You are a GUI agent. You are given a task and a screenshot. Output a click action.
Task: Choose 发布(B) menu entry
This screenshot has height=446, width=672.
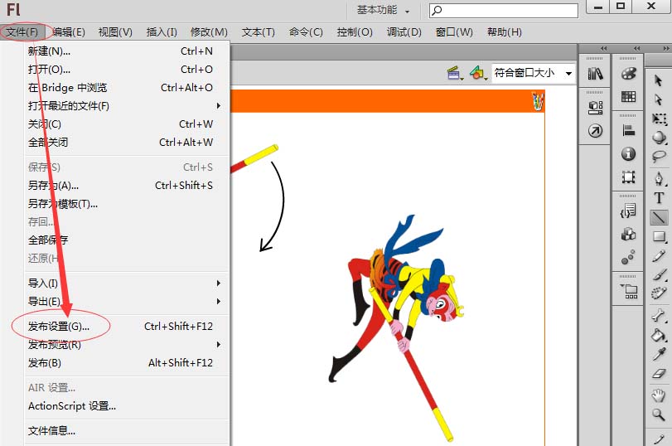point(128,363)
